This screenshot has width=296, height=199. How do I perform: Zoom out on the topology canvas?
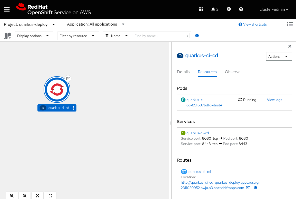[x=25, y=196]
